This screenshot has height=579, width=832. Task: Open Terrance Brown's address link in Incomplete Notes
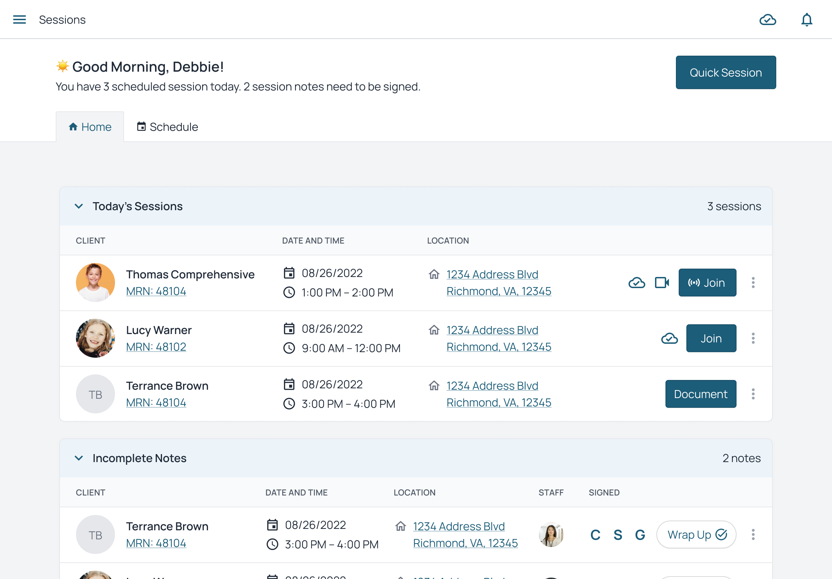465,535
